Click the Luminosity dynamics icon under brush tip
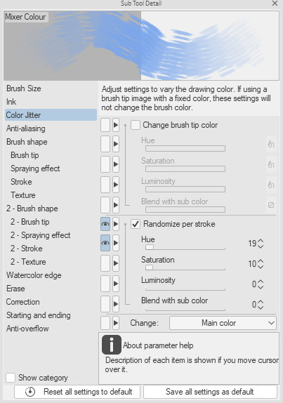Screen dimensions: 283x403 click(x=271, y=185)
